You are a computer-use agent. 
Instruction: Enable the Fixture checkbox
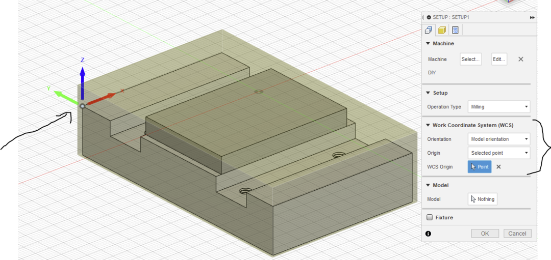tap(430, 217)
